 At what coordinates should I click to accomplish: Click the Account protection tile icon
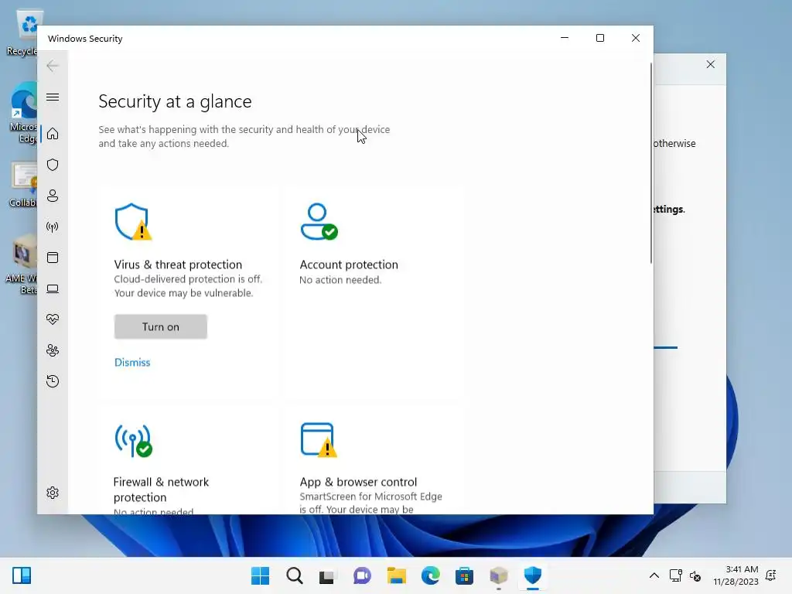[x=319, y=222]
